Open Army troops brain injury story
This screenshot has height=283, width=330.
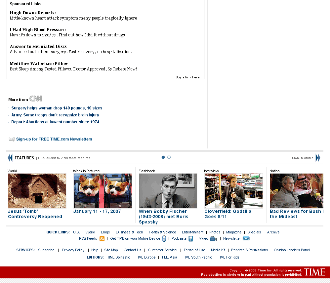click(x=55, y=115)
